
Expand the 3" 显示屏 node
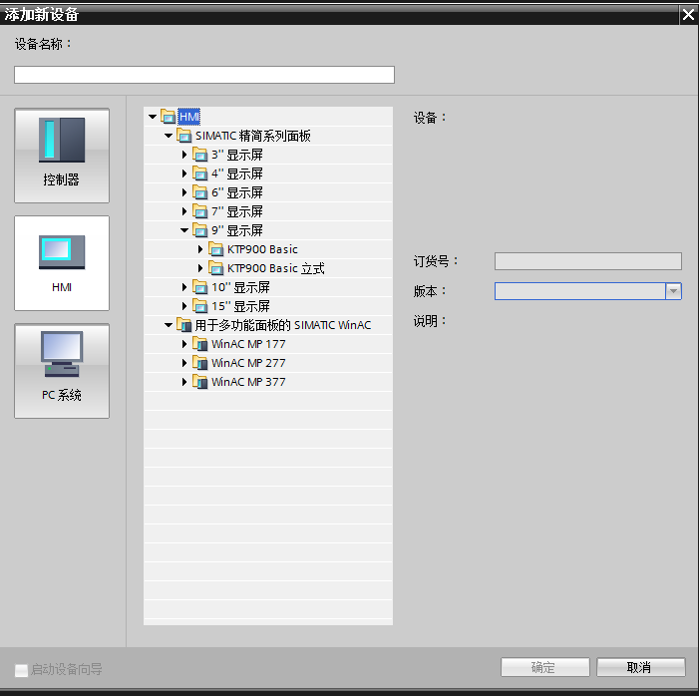(x=184, y=155)
